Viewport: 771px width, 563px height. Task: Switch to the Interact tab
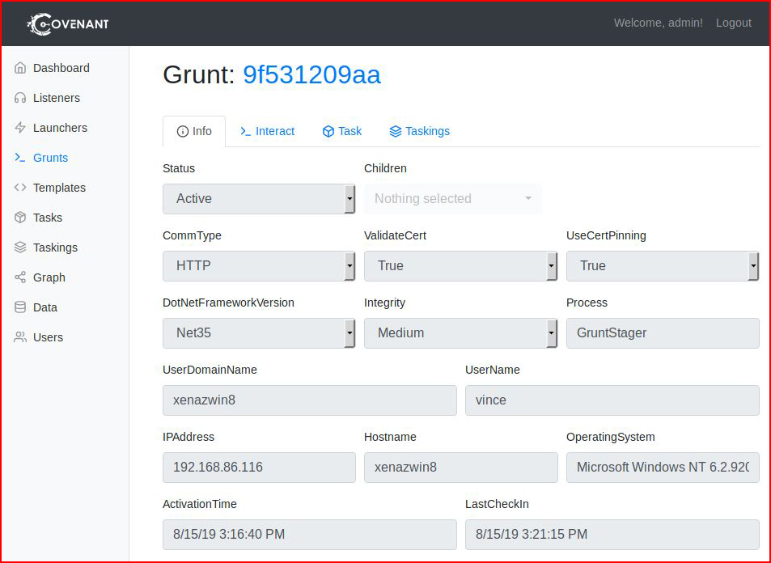tap(267, 131)
